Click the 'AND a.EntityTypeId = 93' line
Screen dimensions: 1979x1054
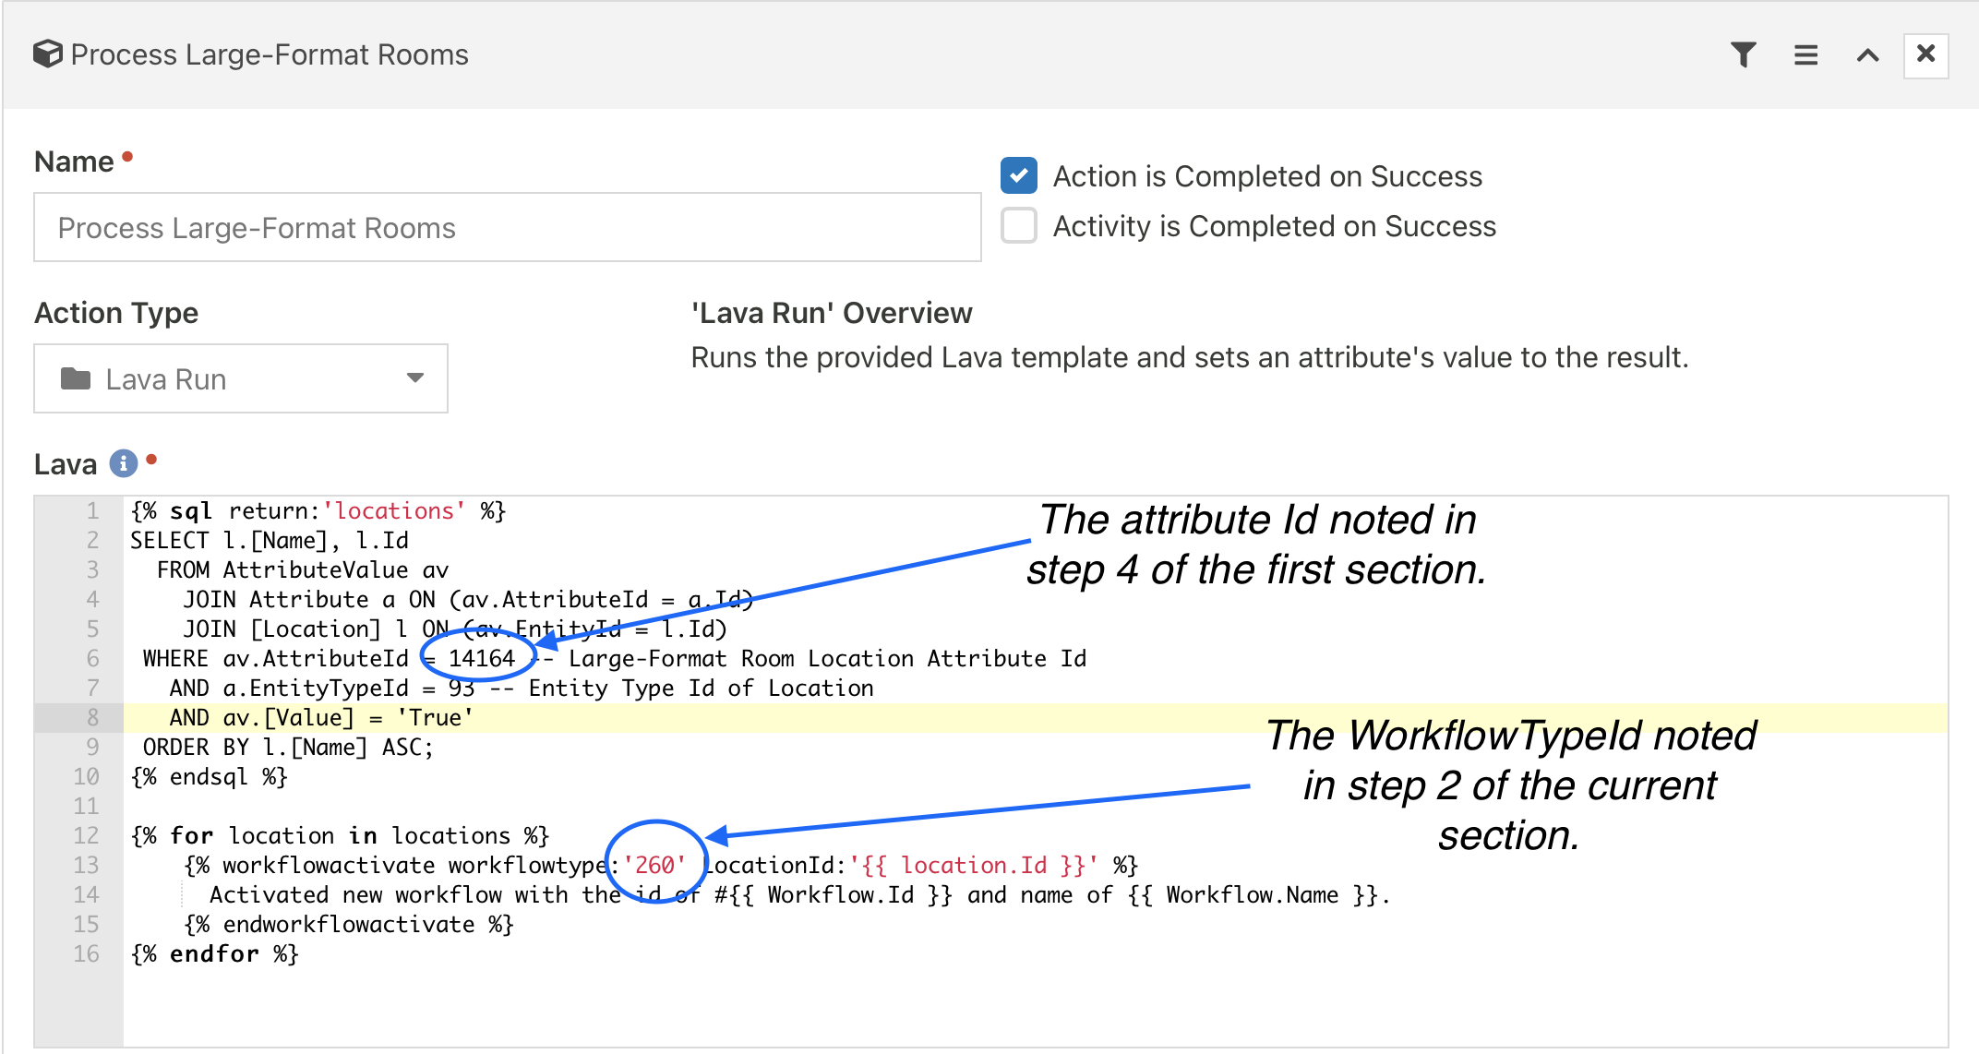(522, 688)
